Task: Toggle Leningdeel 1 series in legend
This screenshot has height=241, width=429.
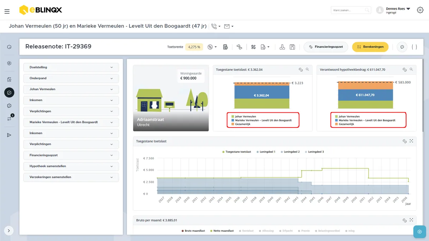Action: tap(266, 152)
